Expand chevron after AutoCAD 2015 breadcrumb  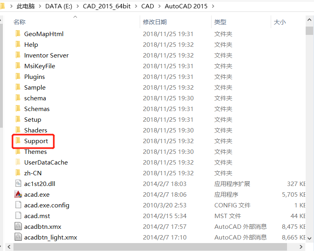[213, 6]
